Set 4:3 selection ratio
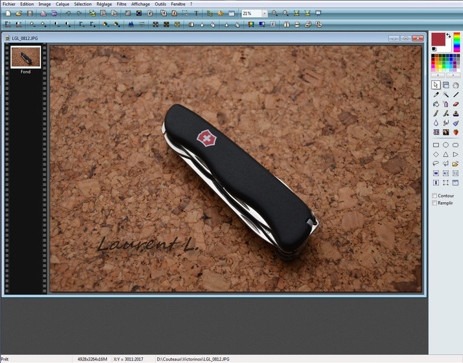This screenshot has width=463, height=363. 446,173
